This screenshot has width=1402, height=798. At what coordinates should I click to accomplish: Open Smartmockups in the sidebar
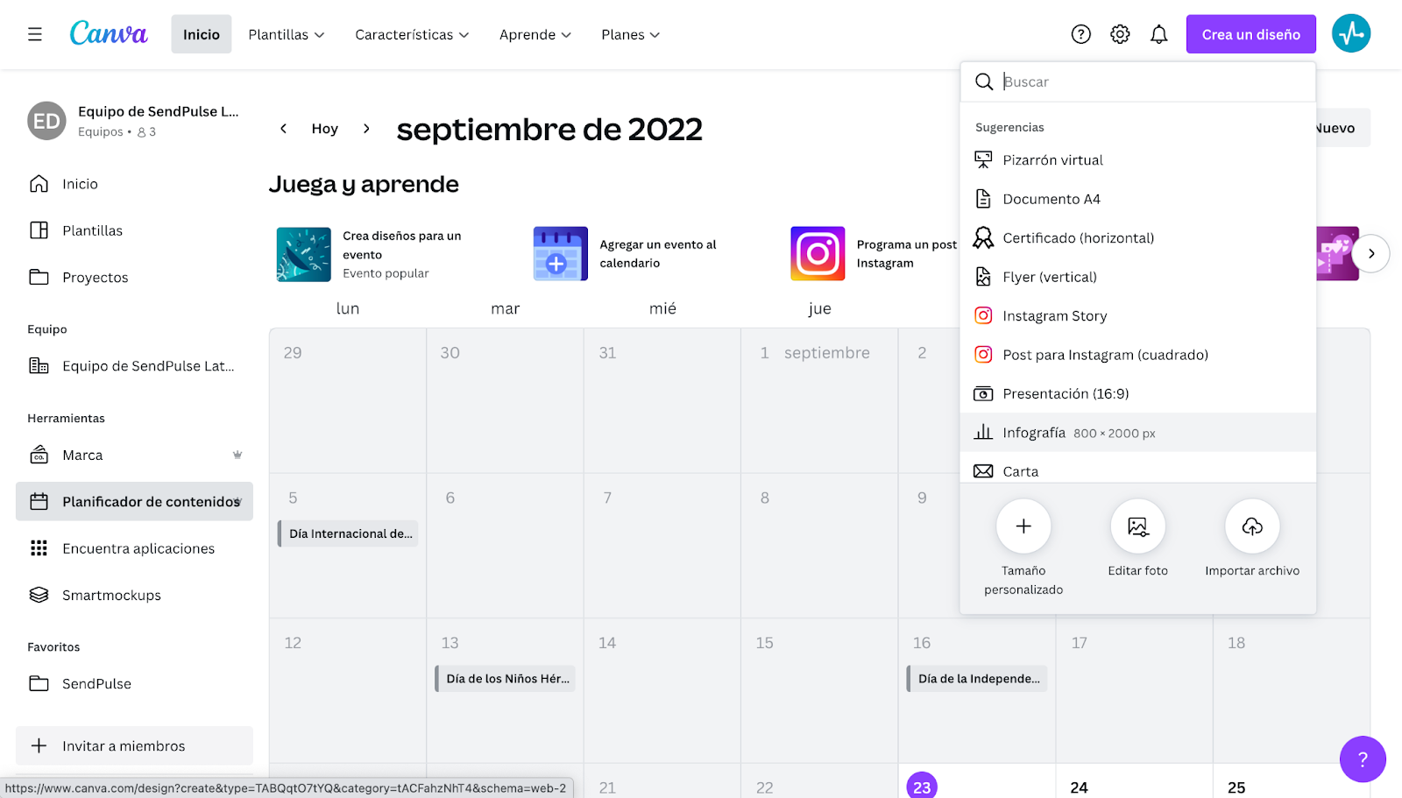134,595
